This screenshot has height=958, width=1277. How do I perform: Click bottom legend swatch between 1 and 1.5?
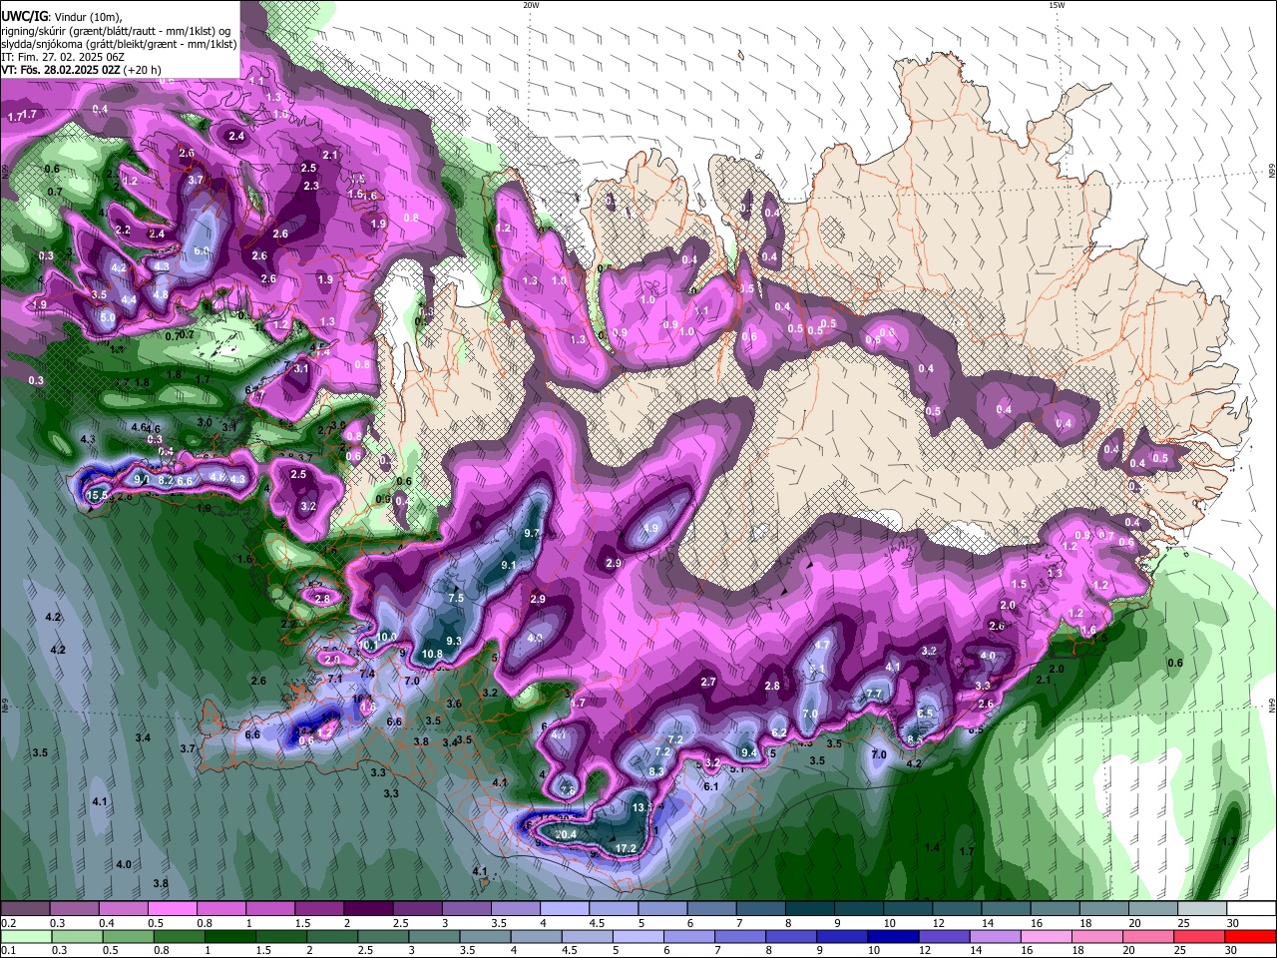[231, 937]
